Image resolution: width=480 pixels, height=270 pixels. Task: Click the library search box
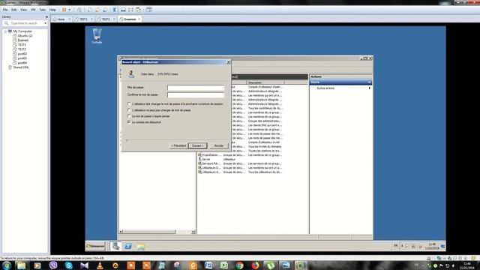[x=25, y=23]
